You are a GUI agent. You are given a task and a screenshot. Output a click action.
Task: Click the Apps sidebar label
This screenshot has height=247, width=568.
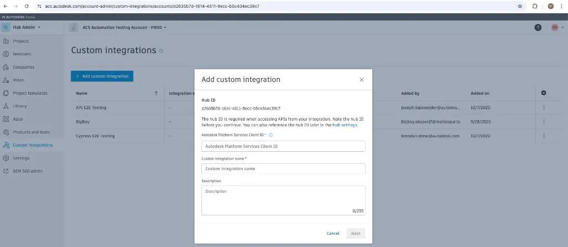18,119
